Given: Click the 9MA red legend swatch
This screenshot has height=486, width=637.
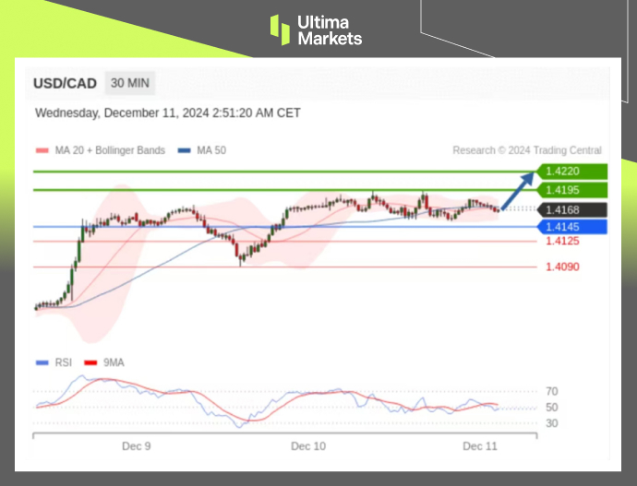Looking at the screenshot, I should [91, 362].
